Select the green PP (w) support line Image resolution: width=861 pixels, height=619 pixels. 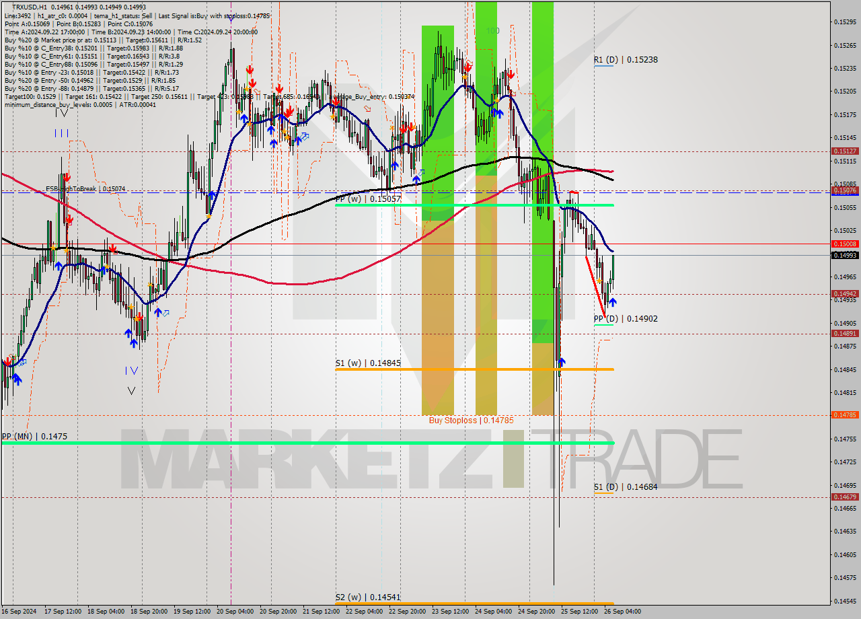471,205
